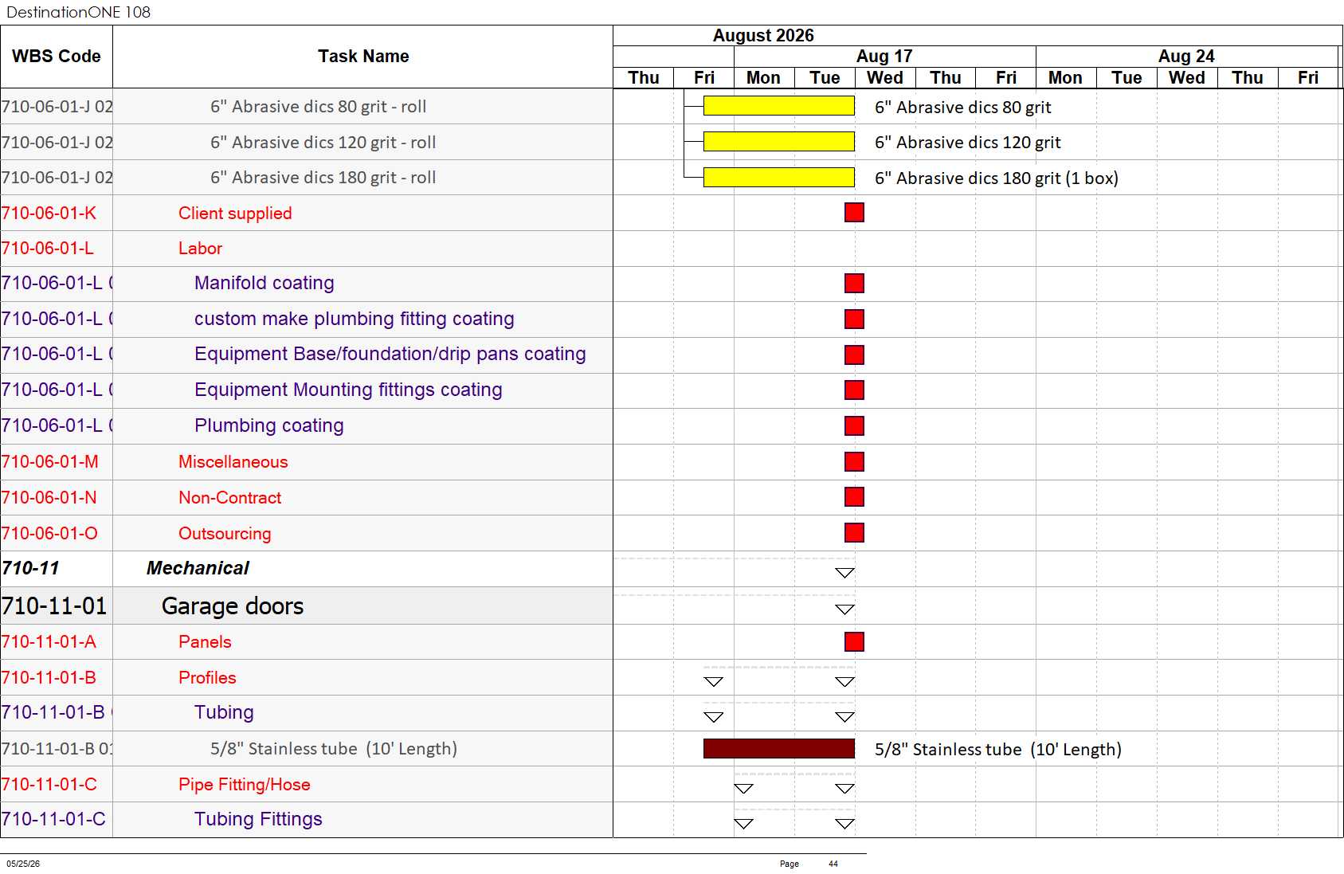Click bar label '6" Abrasive dics 180 grit (1 box)'

(x=997, y=178)
